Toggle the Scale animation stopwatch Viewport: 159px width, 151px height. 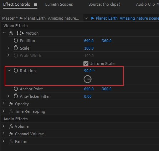click(x=16, y=48)
